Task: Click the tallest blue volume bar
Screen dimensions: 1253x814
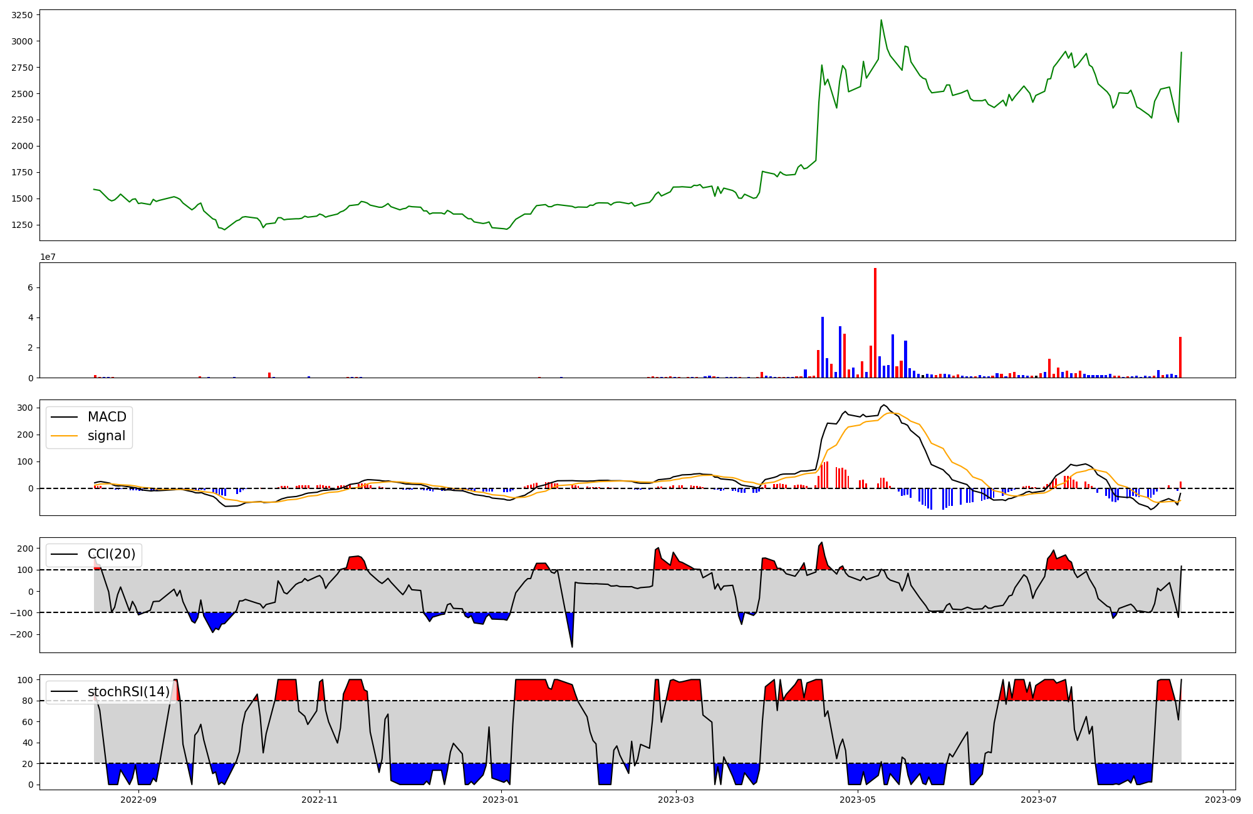Action: tap(823, 348)
